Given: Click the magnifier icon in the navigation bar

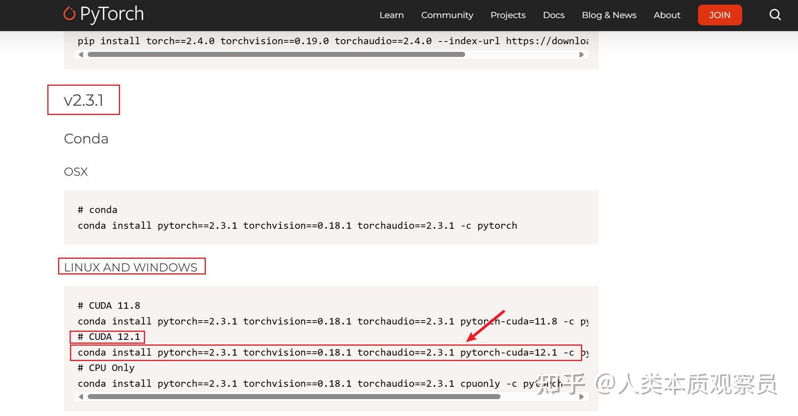Looking at the screenshot, I should 775,15.
